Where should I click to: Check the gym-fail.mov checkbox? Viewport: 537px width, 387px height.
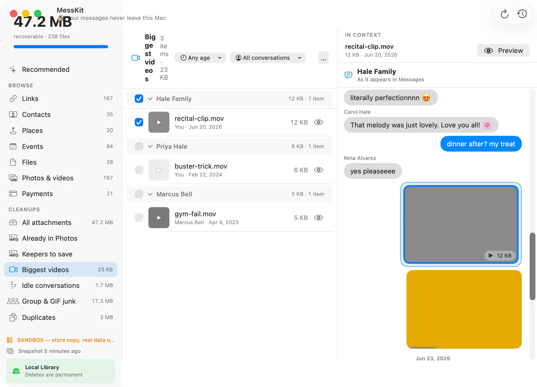(x=139, y=218)
